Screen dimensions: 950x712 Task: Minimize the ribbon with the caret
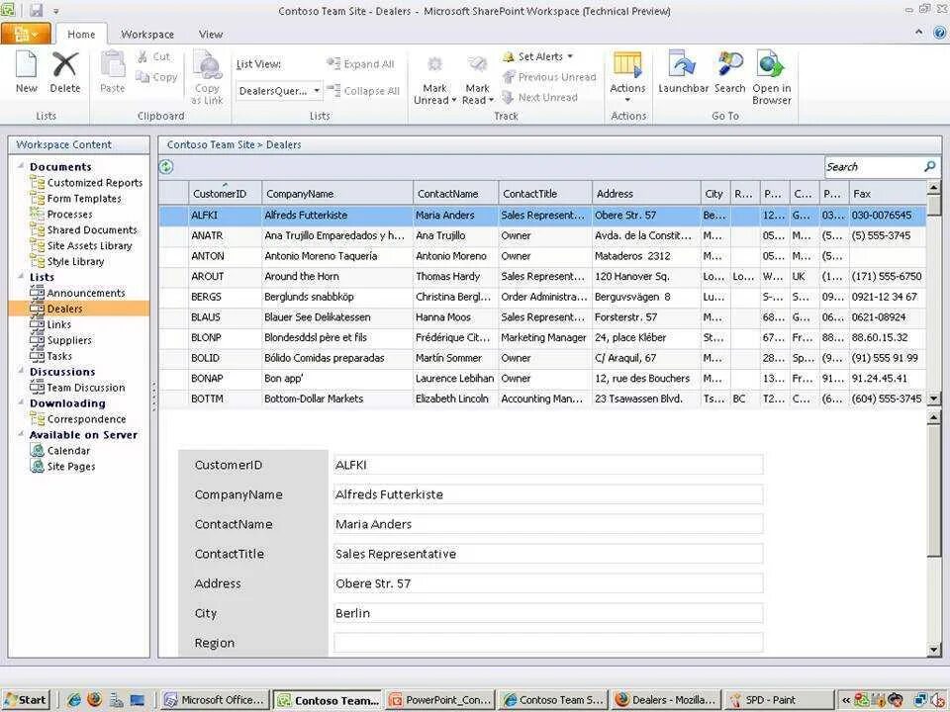919,33
